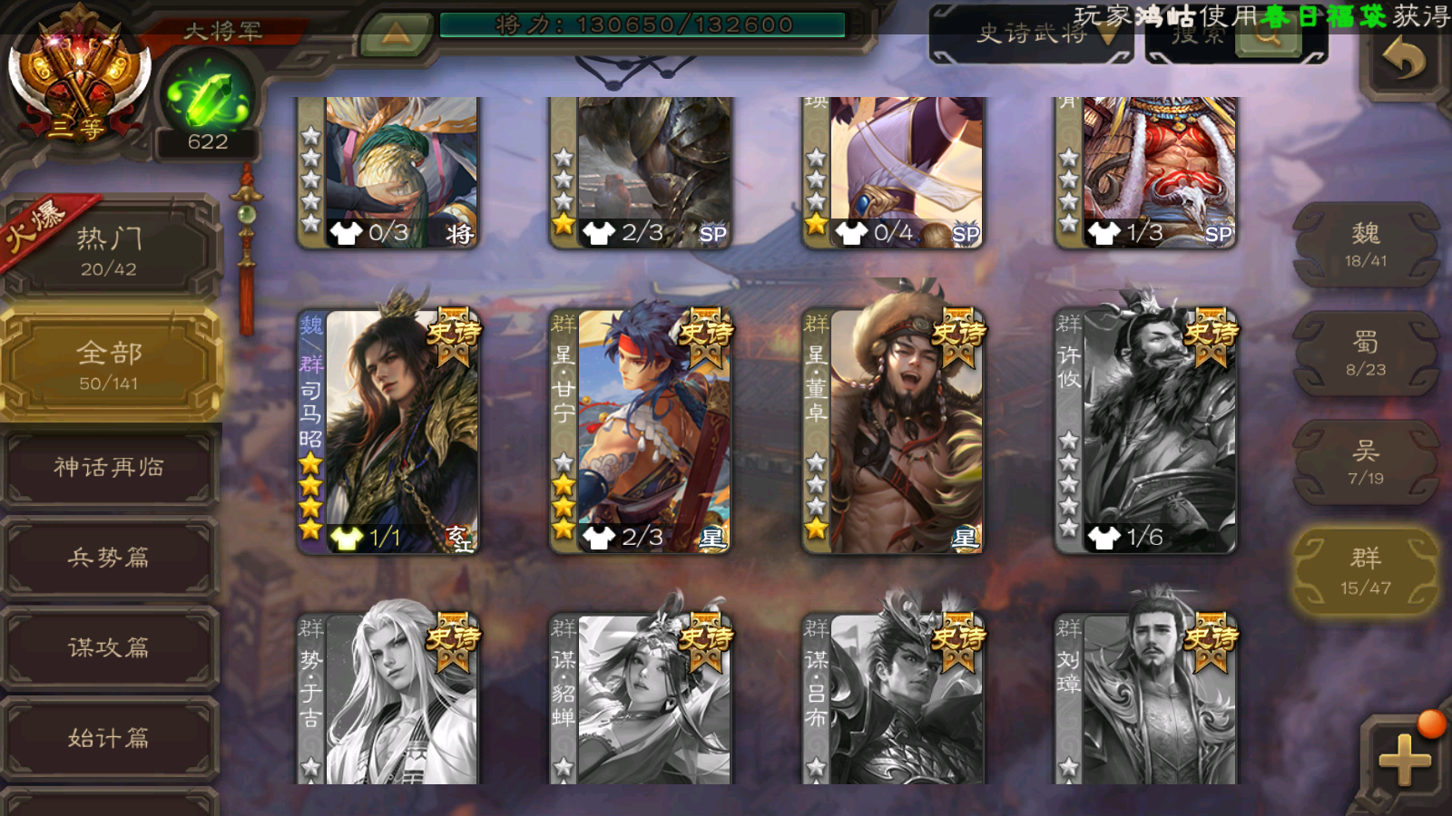
Task: Tap the golden plus icon
Action: 1404,759
